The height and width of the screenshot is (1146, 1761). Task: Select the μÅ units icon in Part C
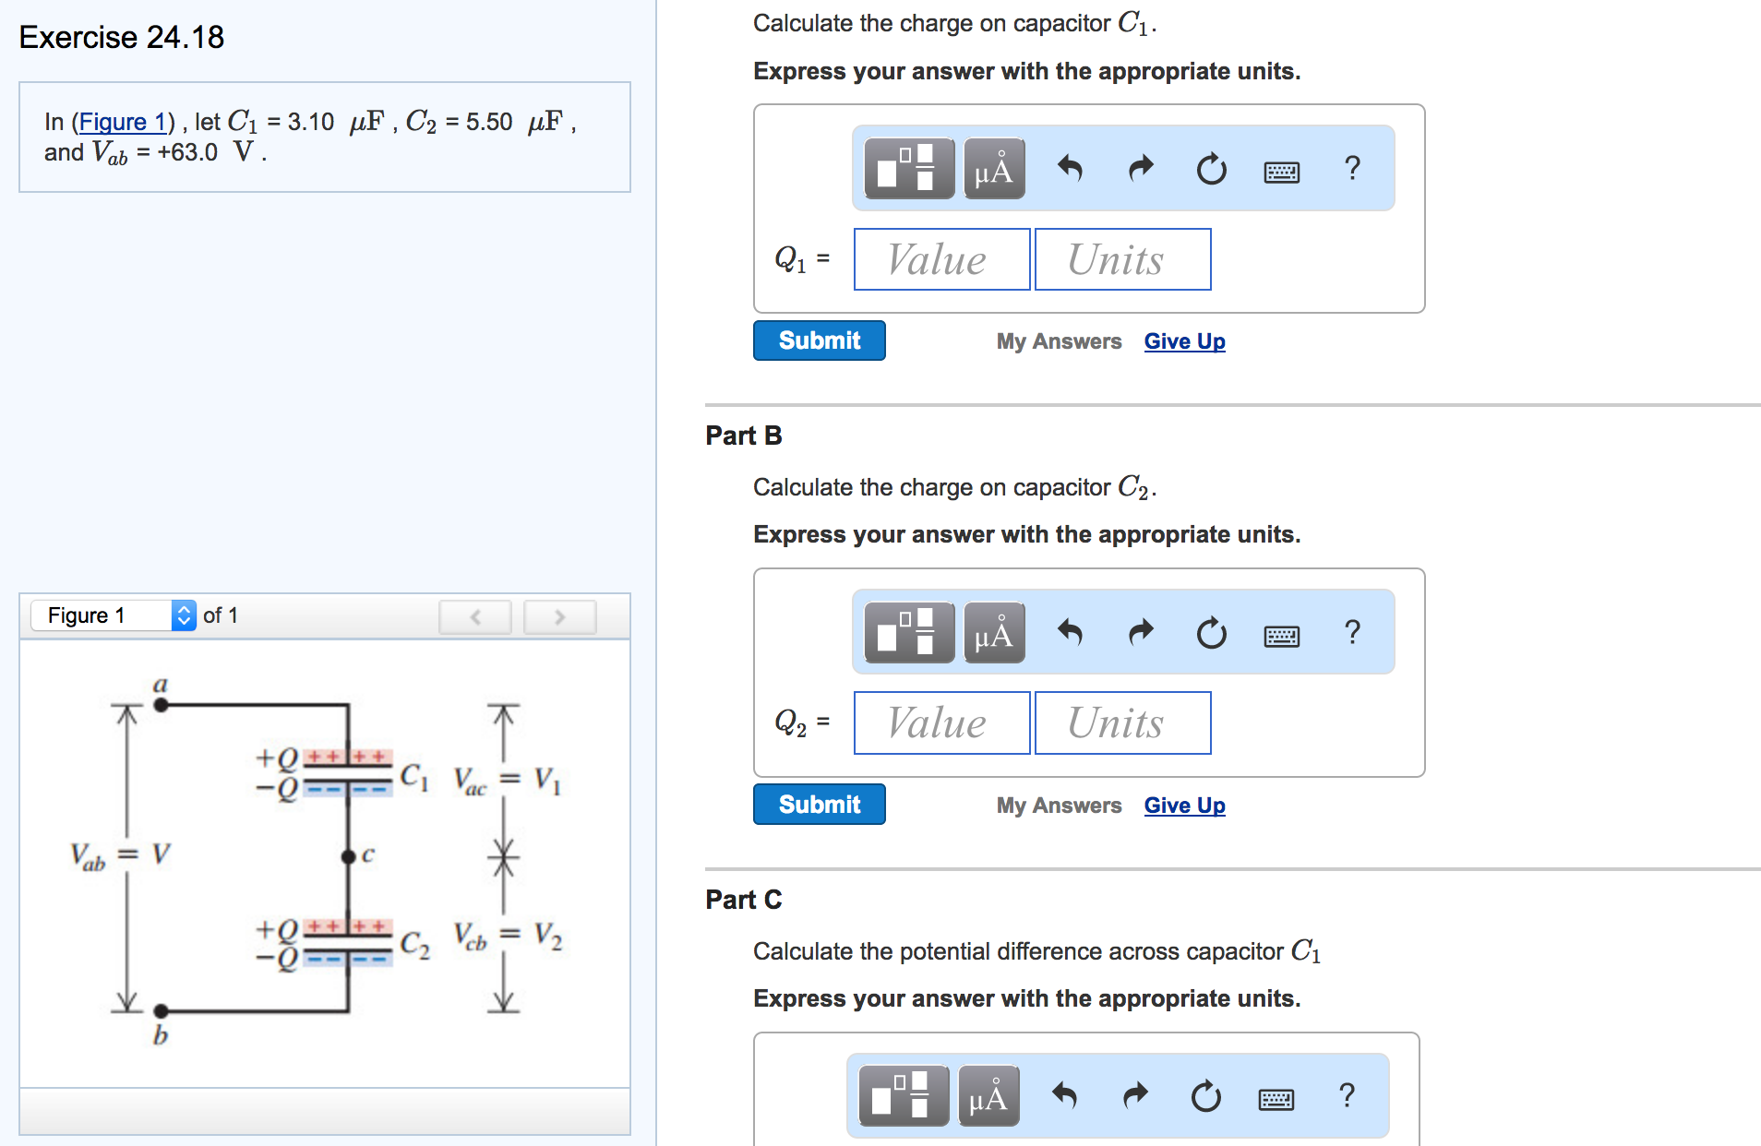point(988,1096)
